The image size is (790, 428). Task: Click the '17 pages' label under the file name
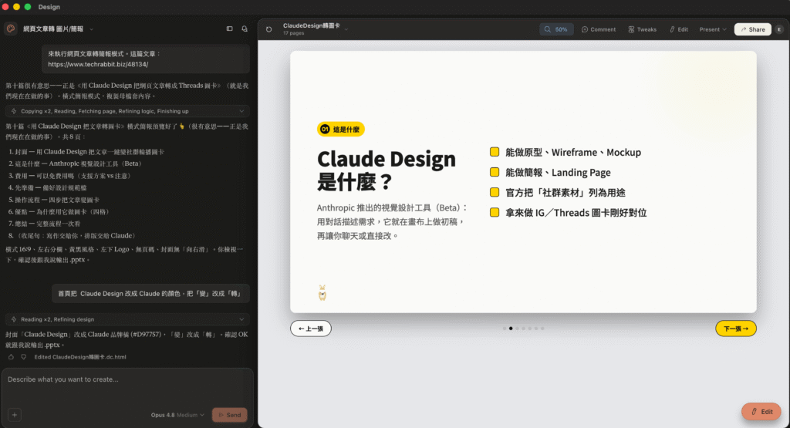293,33
